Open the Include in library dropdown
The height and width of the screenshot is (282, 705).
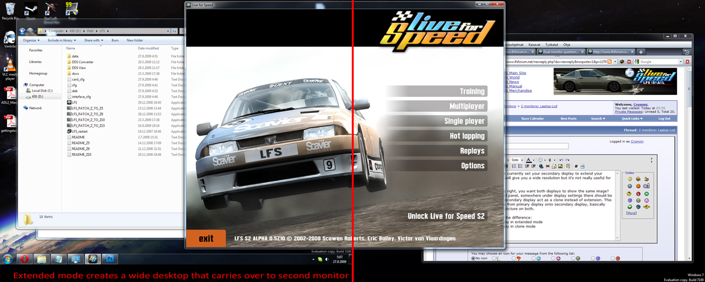pos(61,40)
